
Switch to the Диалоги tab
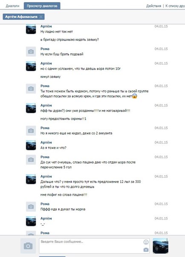coord(12,6)
